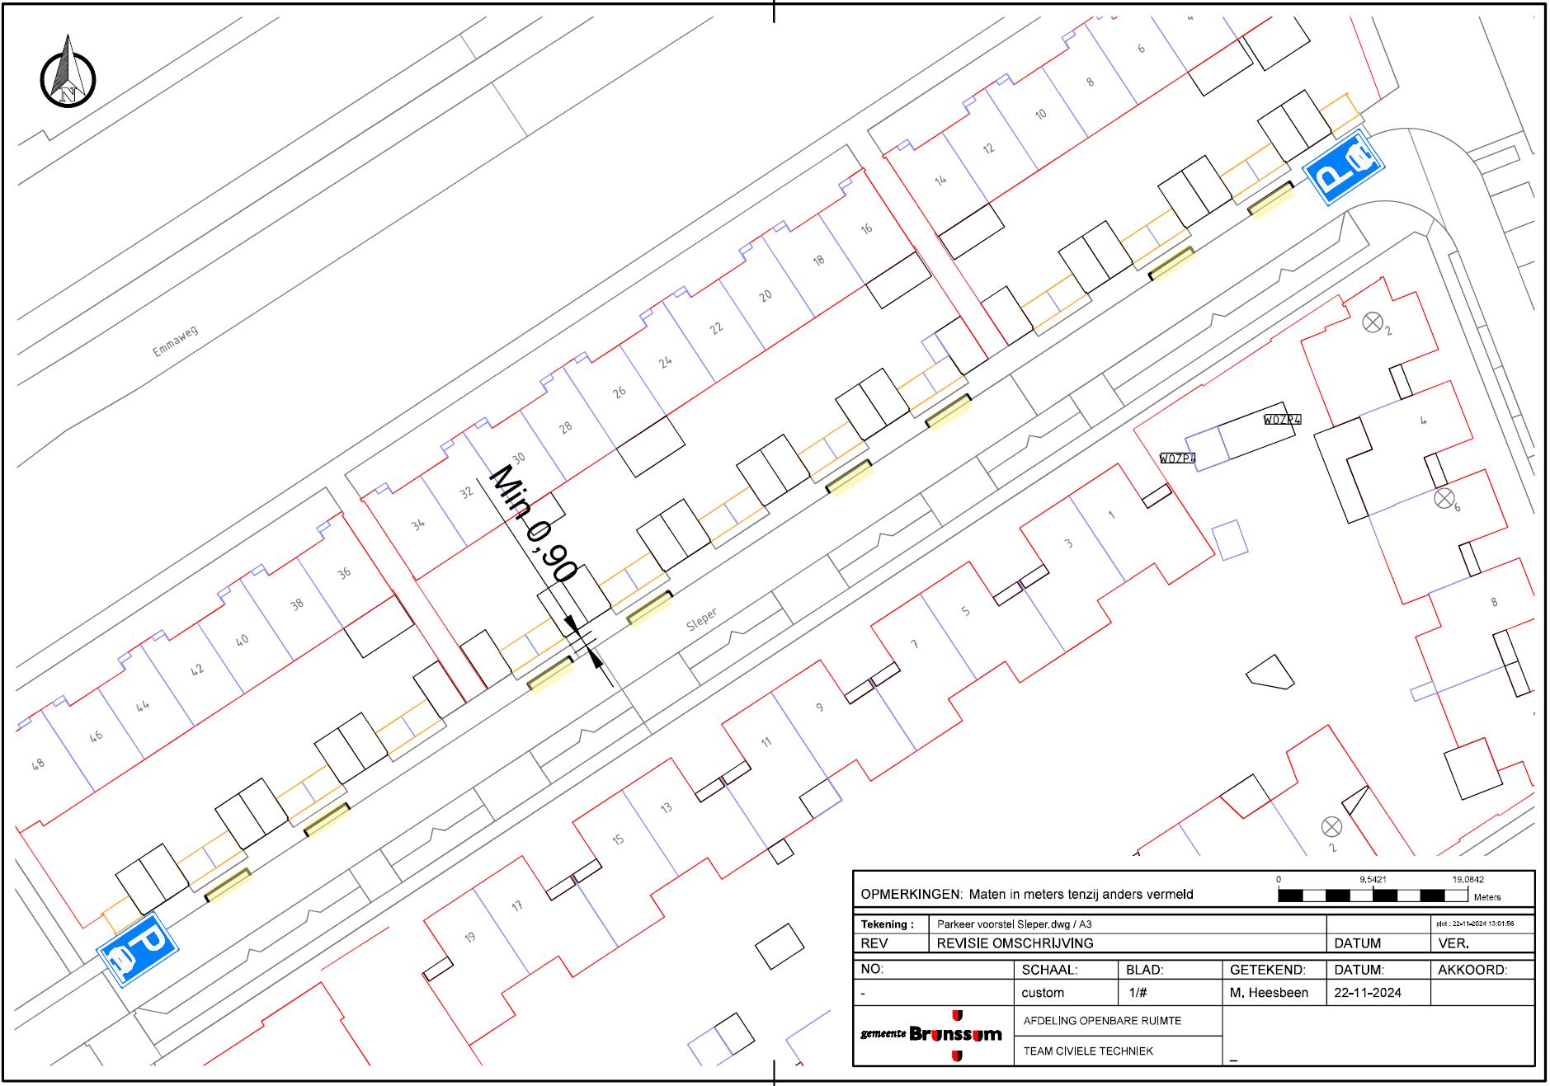
Task: Click the black-and-white scale bar in Meters
Action: 1373,896
